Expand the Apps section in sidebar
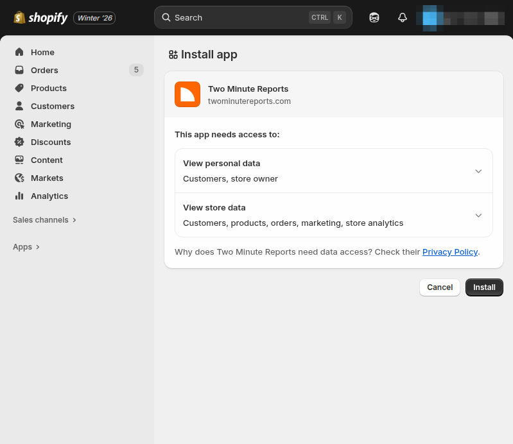Viewport: 513px width, 444px height. (26, 247)
